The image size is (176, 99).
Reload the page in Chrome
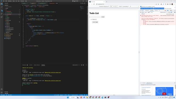point(94,4)
